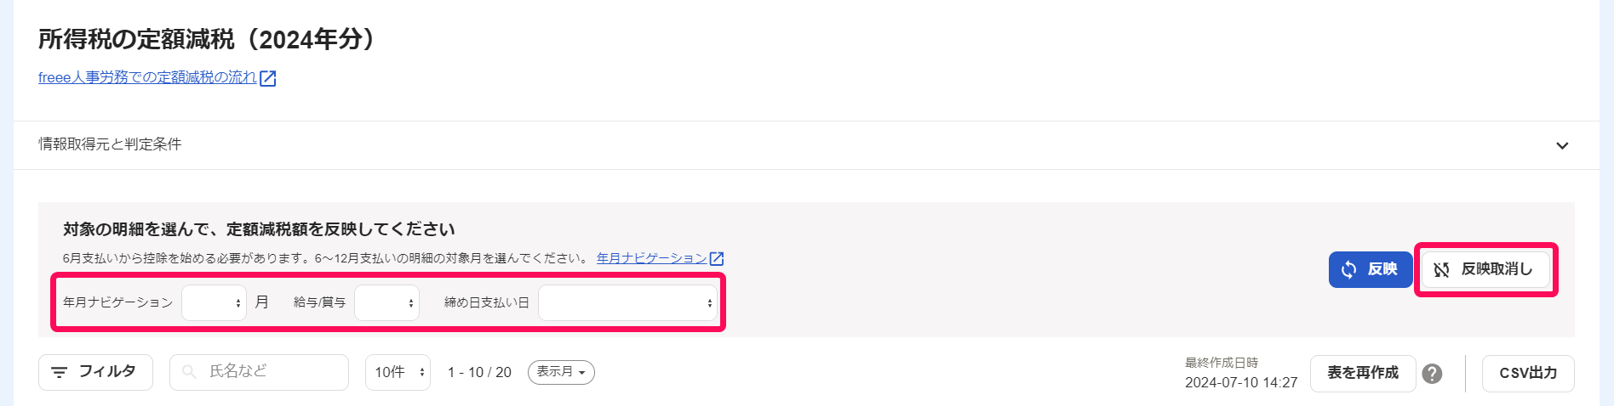Open the 給与/賞与 dropdown
This screenshot has width=1614, height=406.
pos(386,302)
